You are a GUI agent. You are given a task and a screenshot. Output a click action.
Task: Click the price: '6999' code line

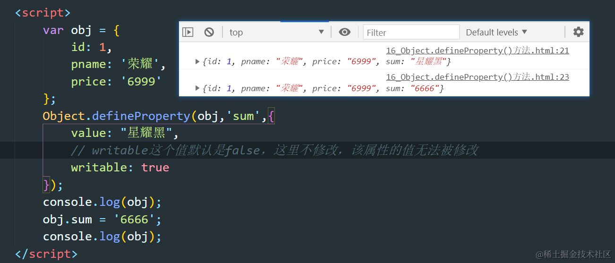[116, 81]
